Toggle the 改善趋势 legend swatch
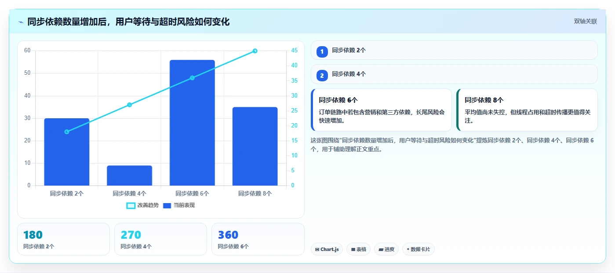The image size is (615, 273). coord(131,205)
